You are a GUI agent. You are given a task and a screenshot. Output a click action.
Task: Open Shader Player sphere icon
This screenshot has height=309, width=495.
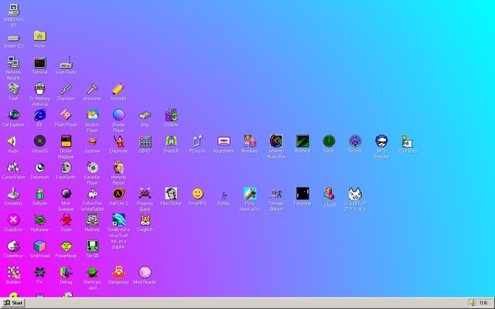118,115
